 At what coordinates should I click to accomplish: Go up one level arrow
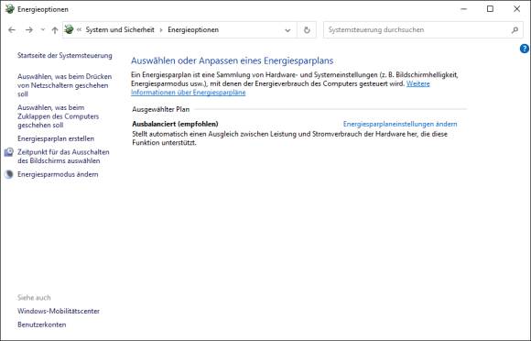(x=55, y=30)
